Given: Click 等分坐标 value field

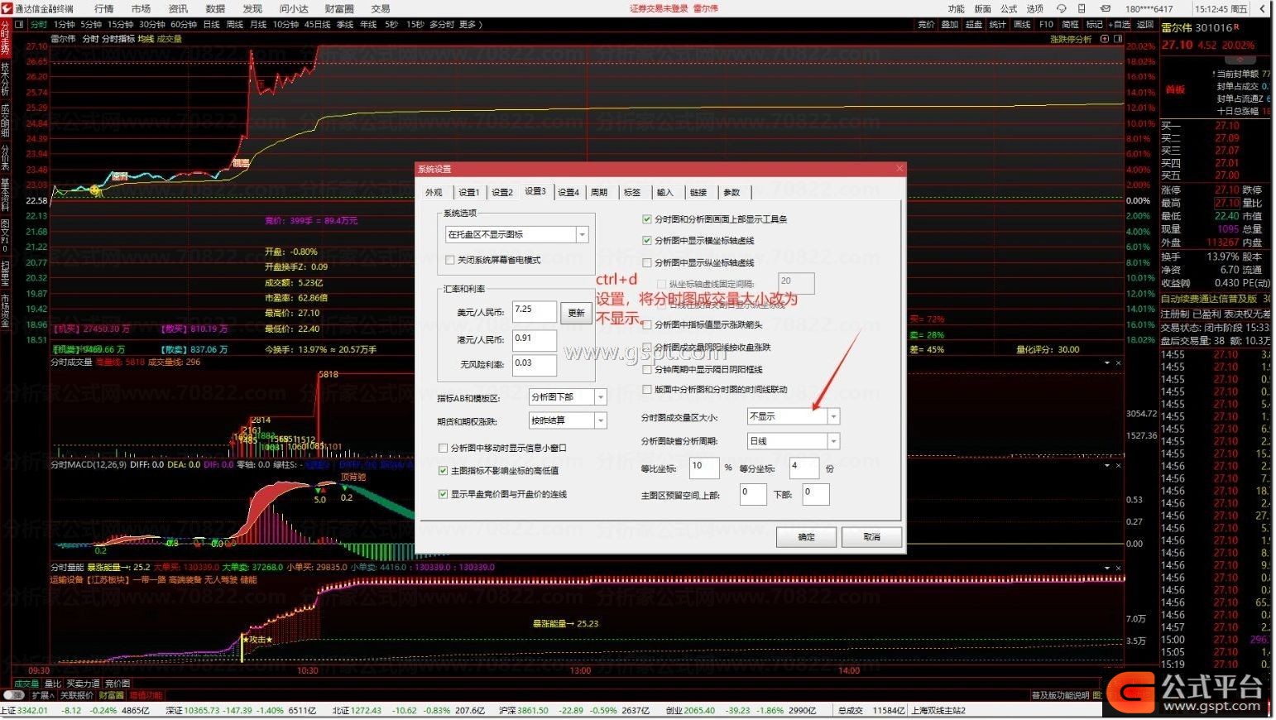Looking at the screenshot, I should coord(804,468).
